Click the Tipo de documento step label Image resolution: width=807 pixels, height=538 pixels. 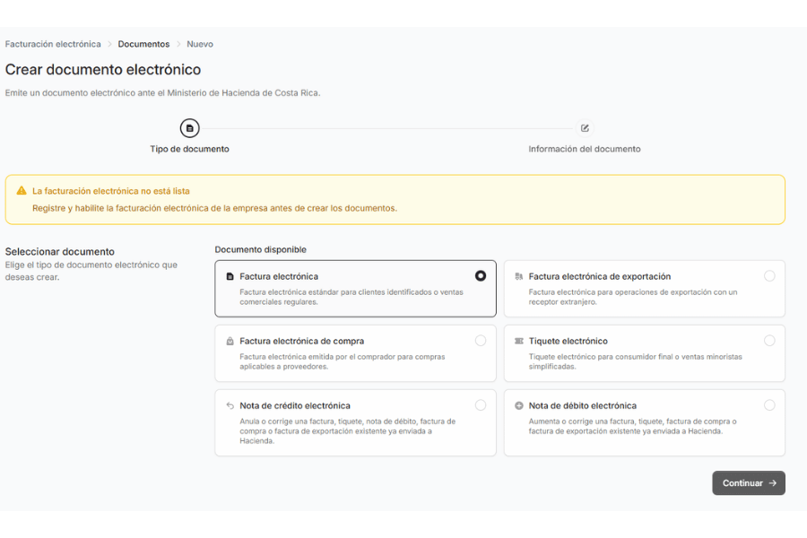tap(189, 149)
